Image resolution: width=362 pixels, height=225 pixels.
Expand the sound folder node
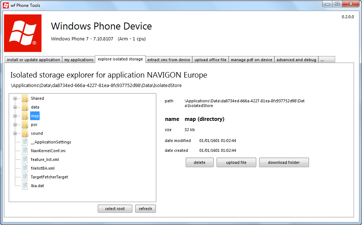pos(15,133)
